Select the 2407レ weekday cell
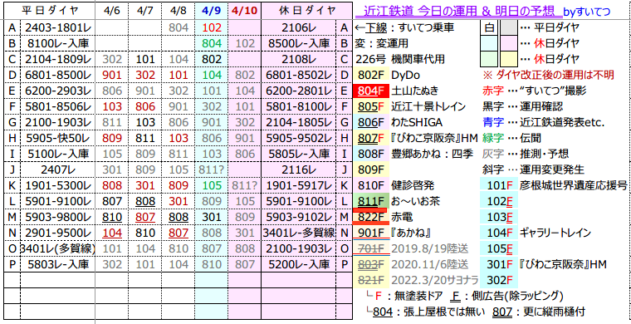Image resolution: width=631 pixels, height=324 pixels. (x=58, y=169)
